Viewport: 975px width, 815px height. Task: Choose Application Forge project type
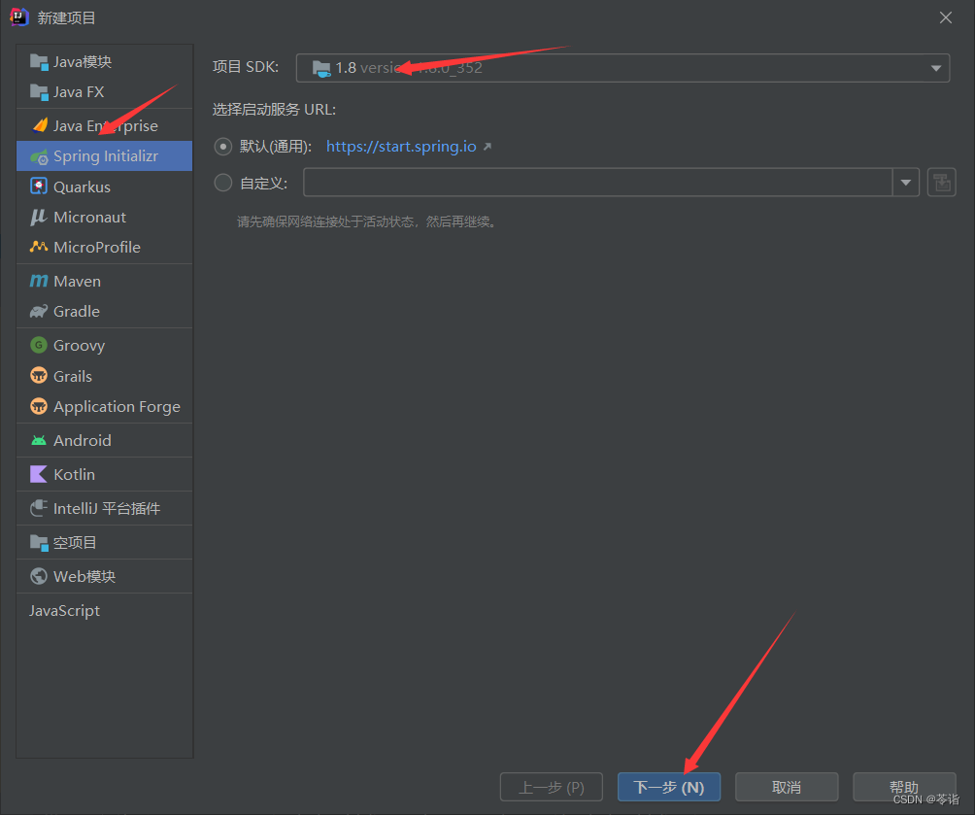point(105,406)
